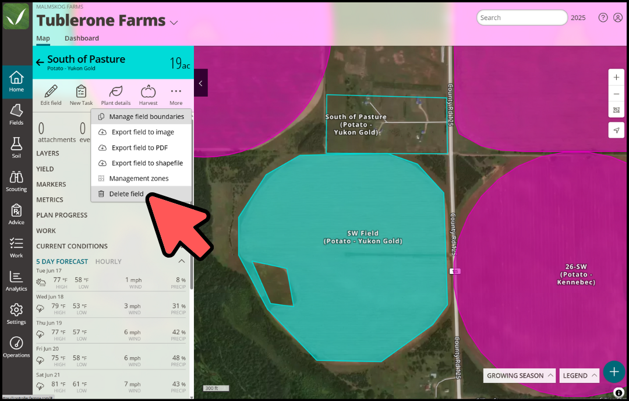
Task: Collapse the 5 day forecast section
Action: click(x=181, y=261)
